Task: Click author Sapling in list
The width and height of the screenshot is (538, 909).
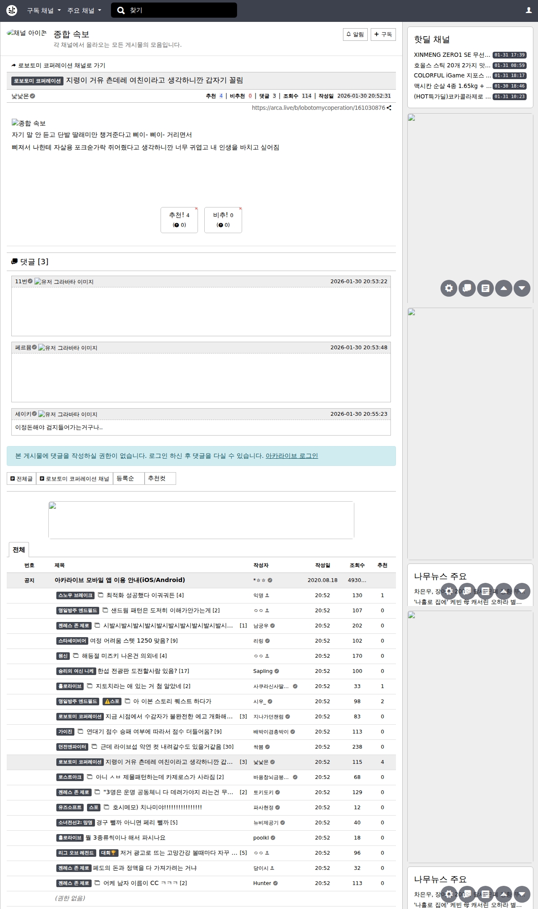Action: [x=263, y=671]
